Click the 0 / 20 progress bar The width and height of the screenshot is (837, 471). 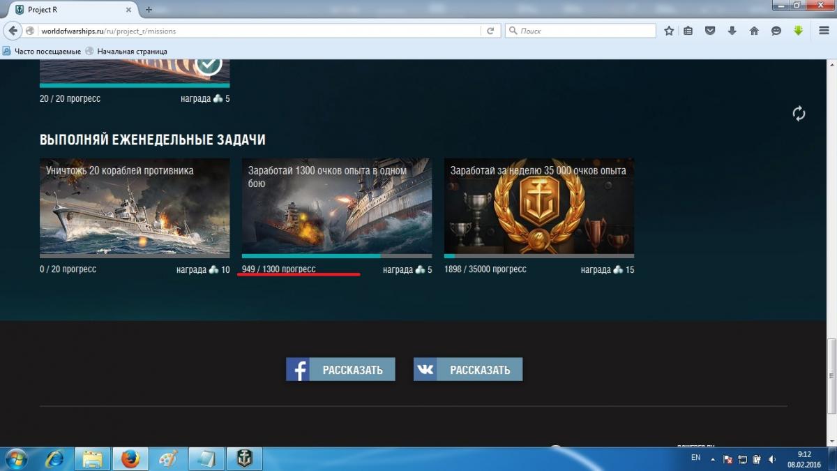pos(135,256)
